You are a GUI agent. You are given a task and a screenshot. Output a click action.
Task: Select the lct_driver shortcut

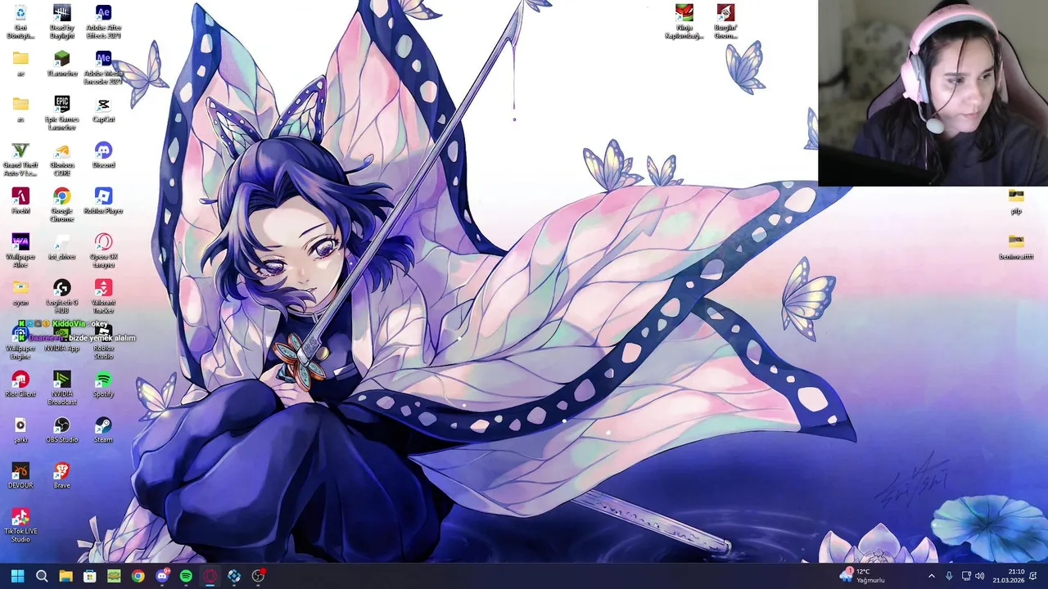point(61,247)
